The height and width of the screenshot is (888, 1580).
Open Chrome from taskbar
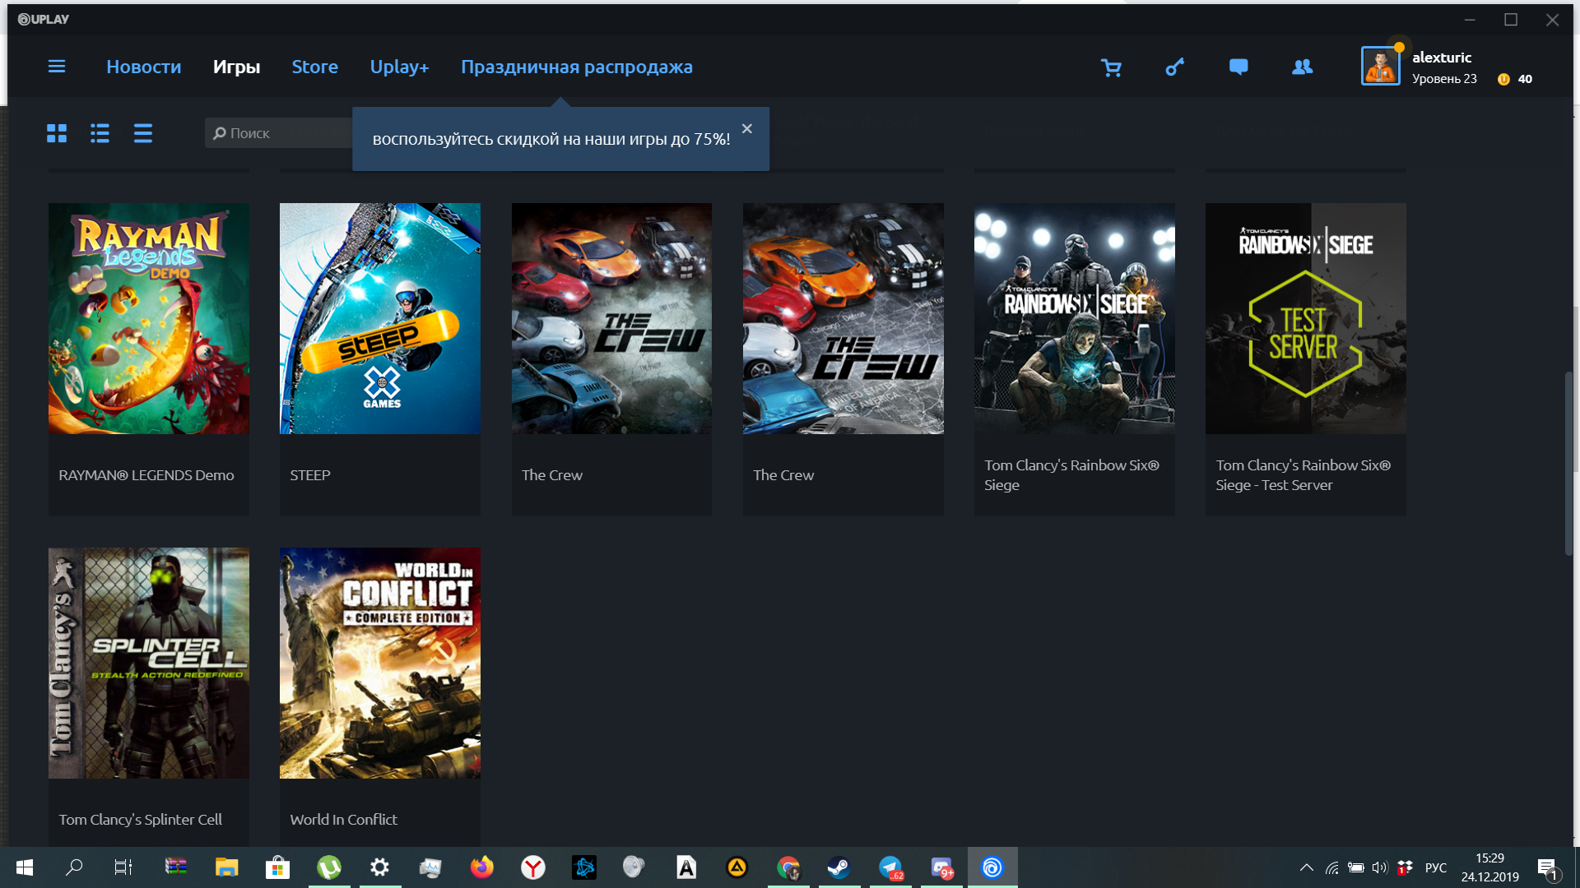(788, 867)
